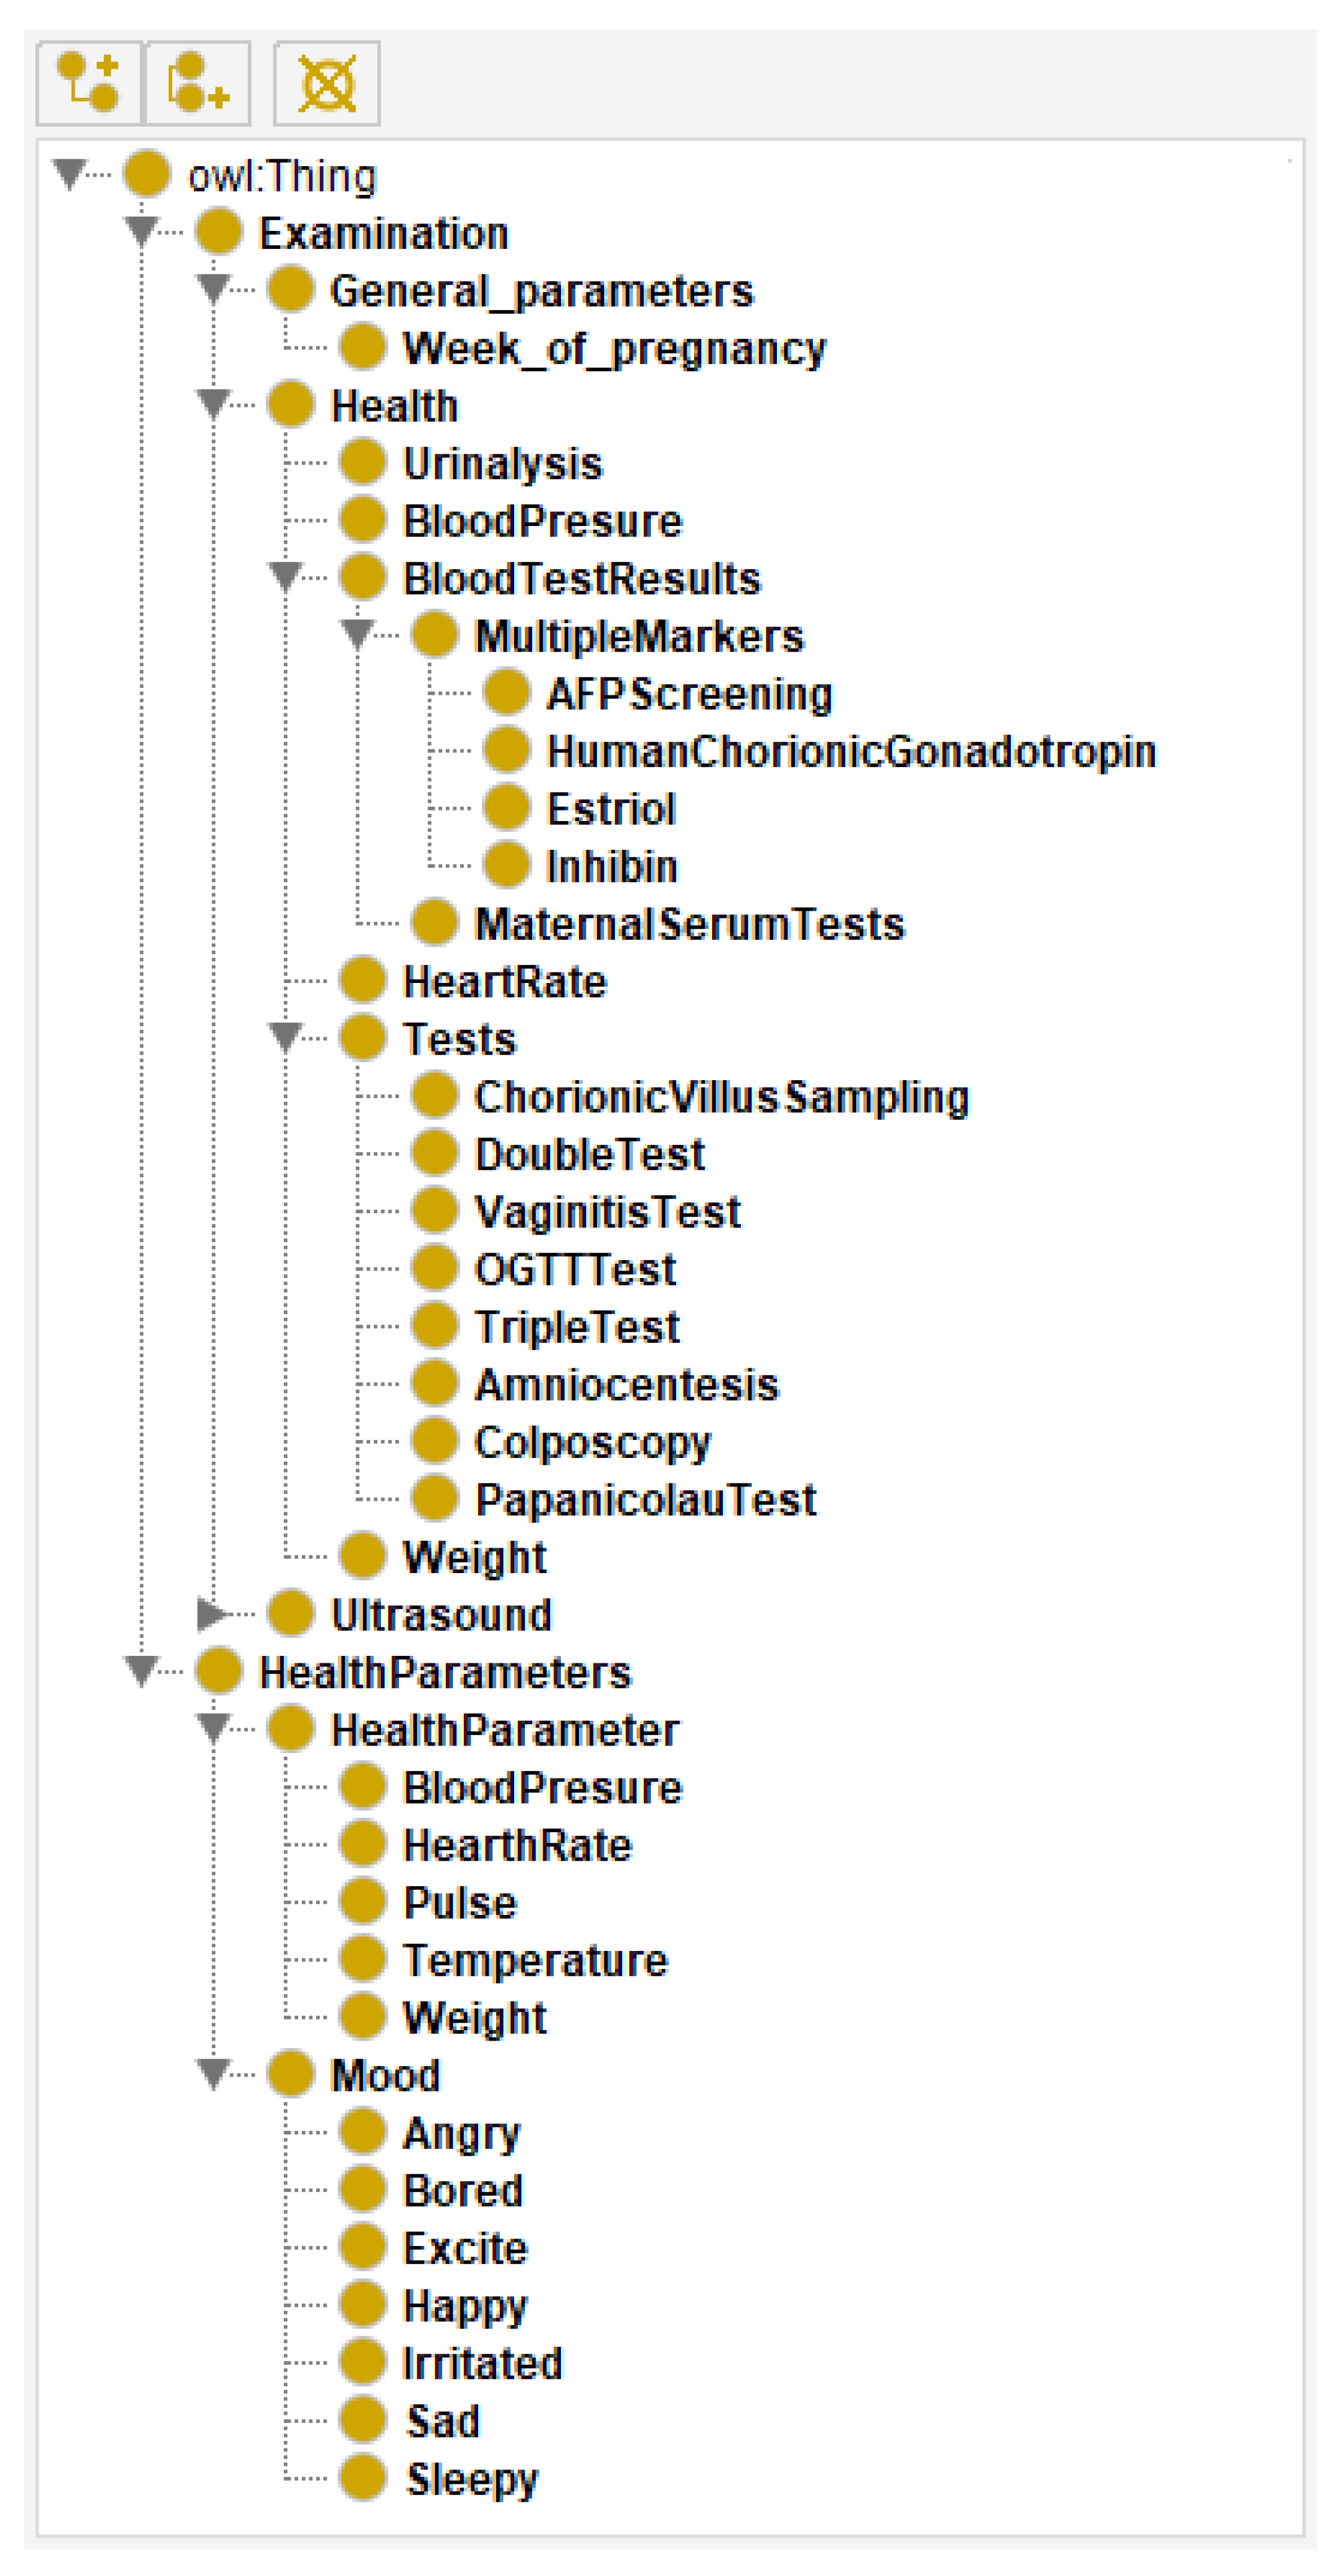
Task: Collapse the Tests subtree arrow
Action: pos(285,1038)
